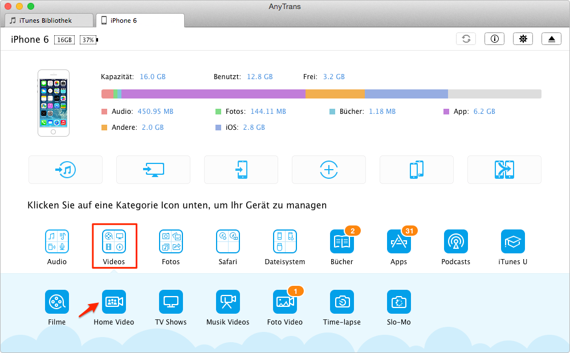Viewport: 570px width, 353px height.
Task: Select the Slo-Mo subcategory
Action: (399, 302)
